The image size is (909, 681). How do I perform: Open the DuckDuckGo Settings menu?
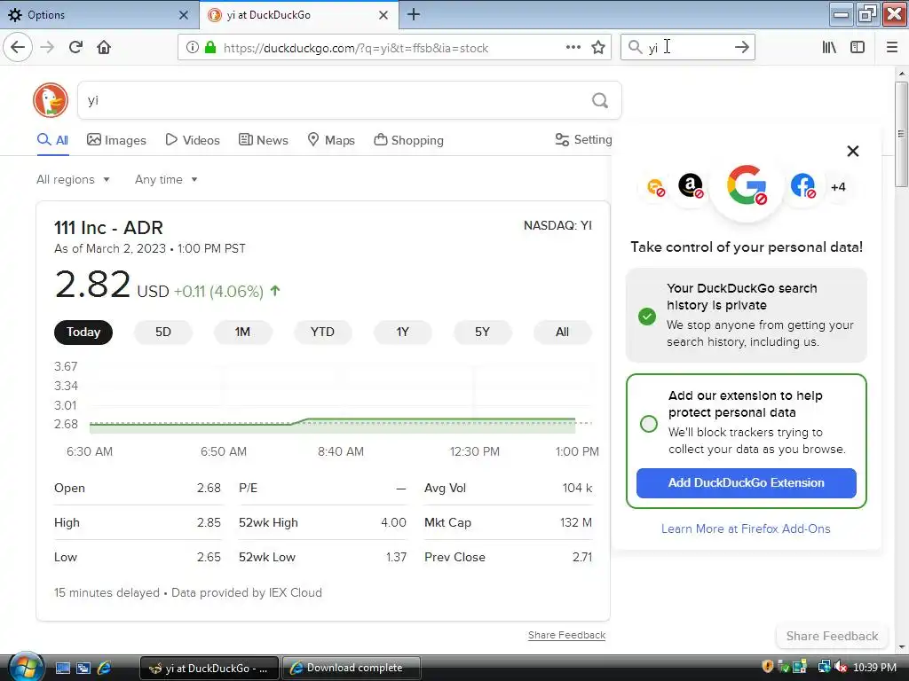584,139
